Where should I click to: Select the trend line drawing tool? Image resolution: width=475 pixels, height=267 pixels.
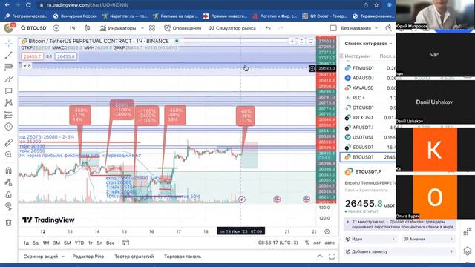coord(8,56)
